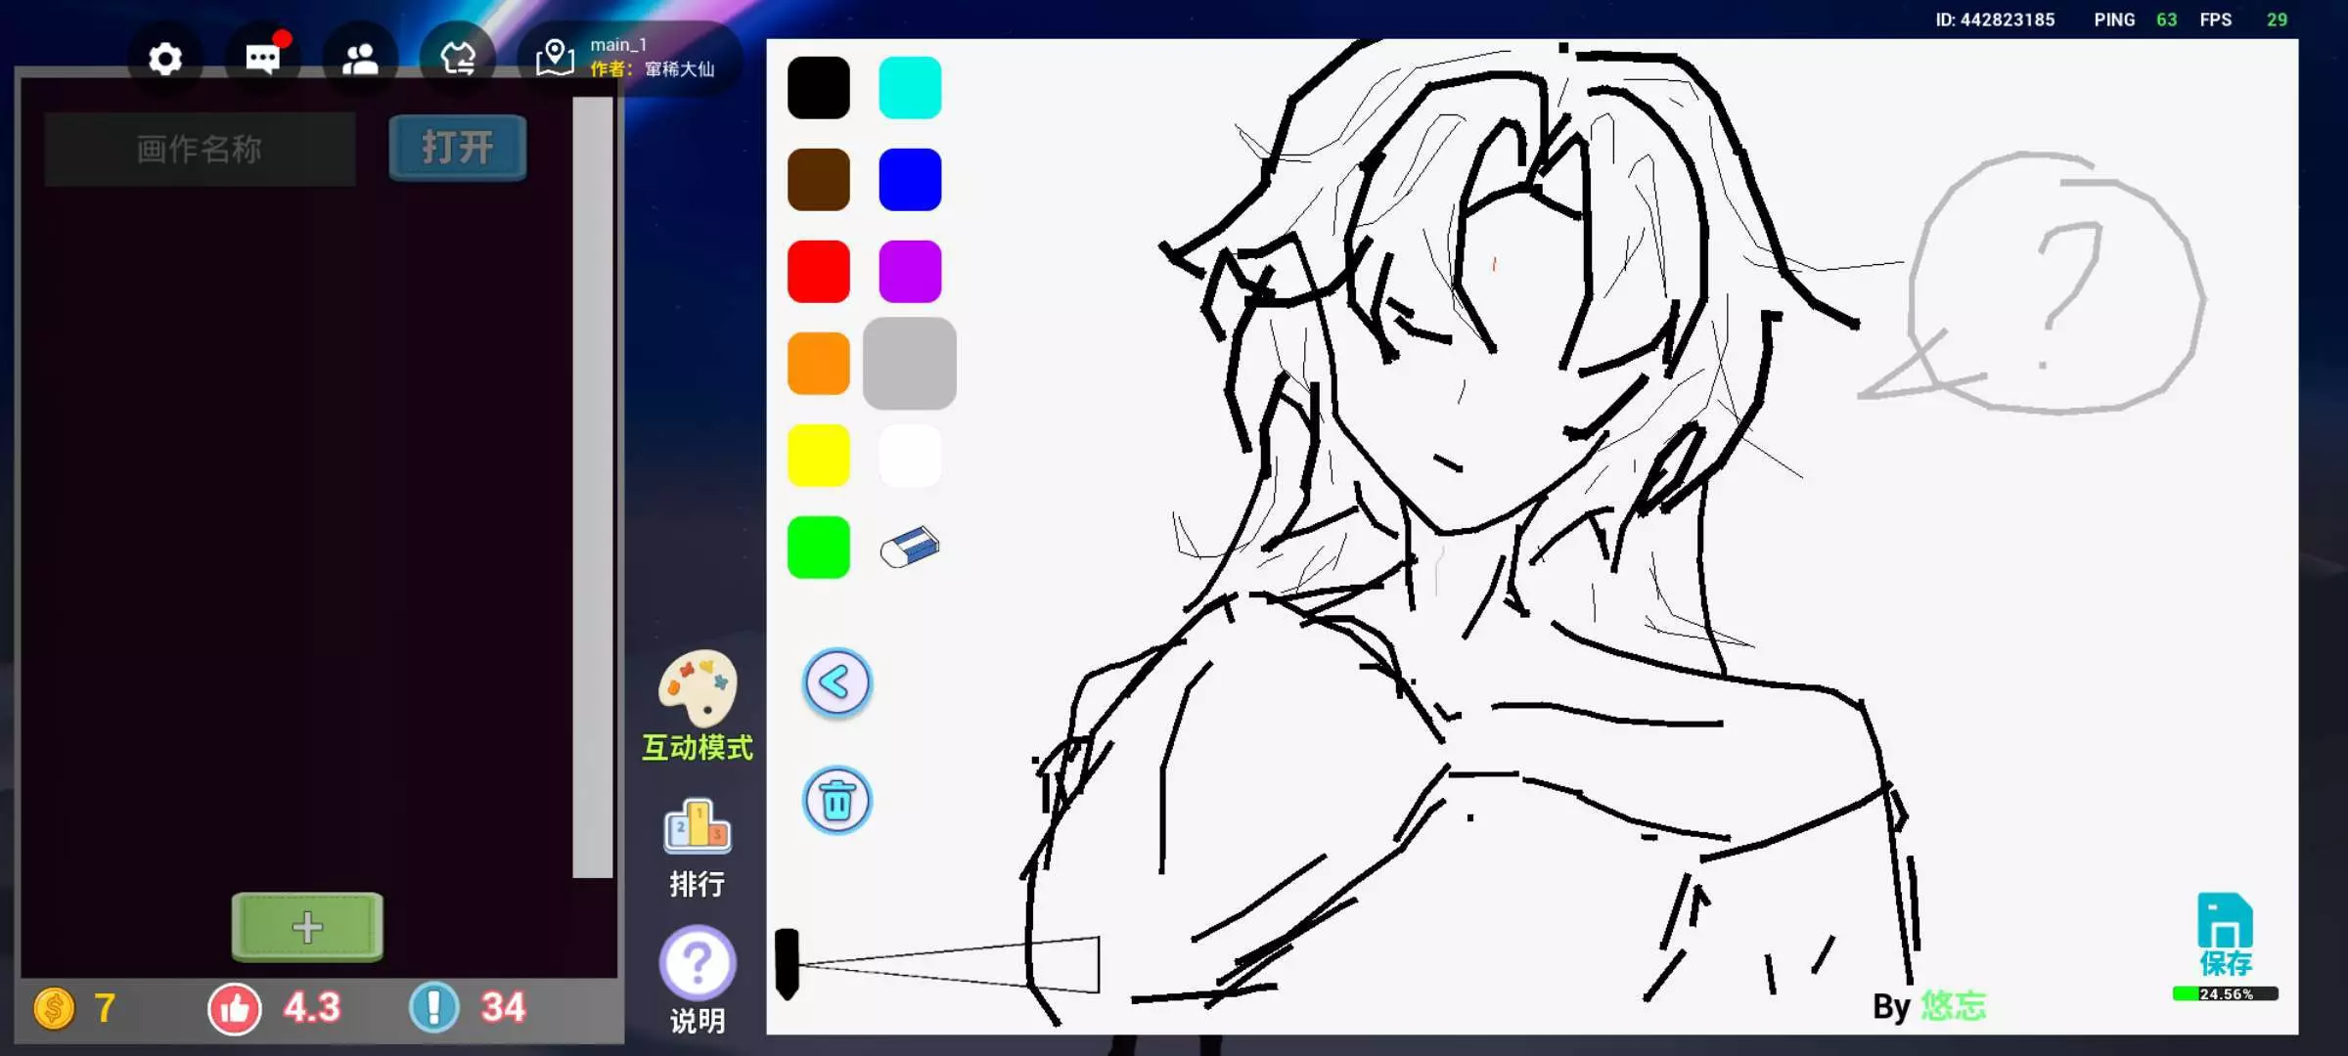Click the 画作名称 name field

tap(200, 149)
